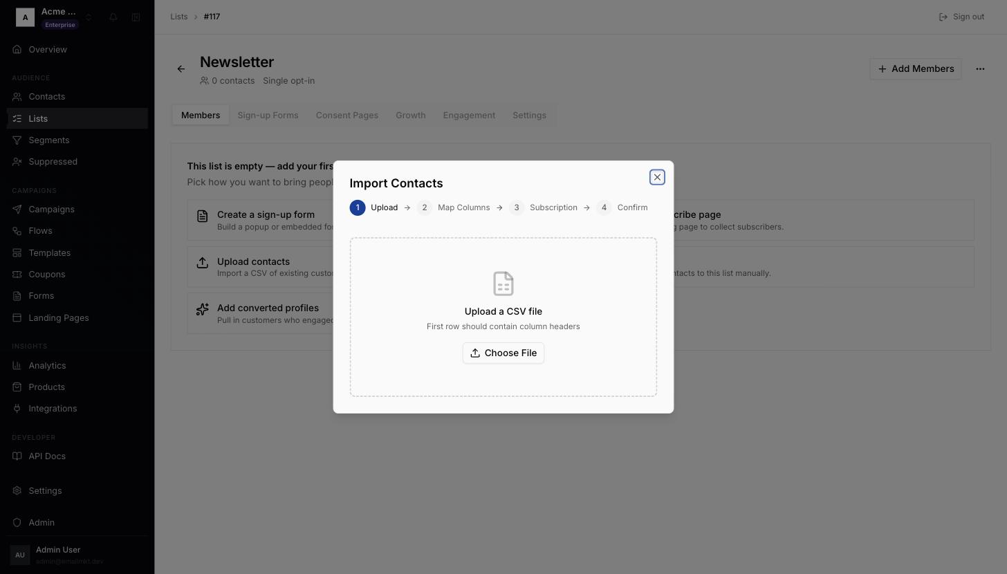Select step 4 Confirm

(x=622, y=207)
